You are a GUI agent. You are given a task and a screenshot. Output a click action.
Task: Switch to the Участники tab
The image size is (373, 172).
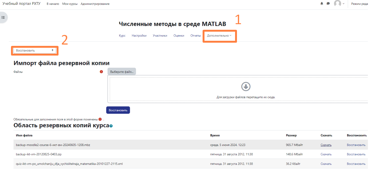(160, 36)
